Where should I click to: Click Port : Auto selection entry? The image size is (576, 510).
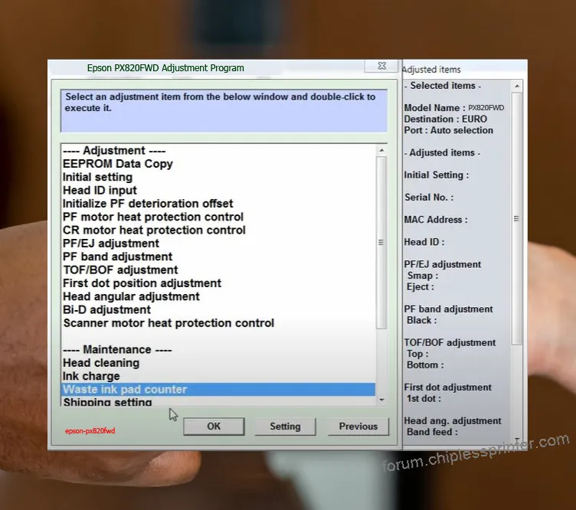pos(448,130)
